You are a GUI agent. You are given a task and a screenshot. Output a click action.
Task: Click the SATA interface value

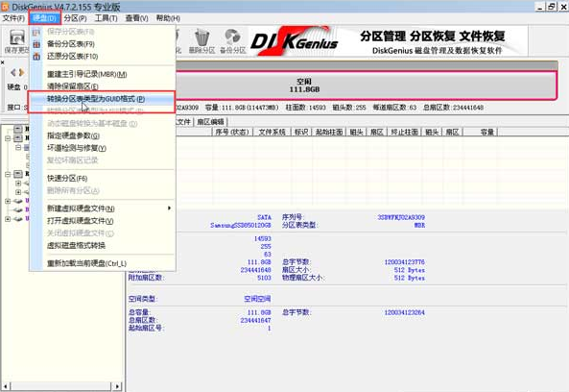[264, 217]
